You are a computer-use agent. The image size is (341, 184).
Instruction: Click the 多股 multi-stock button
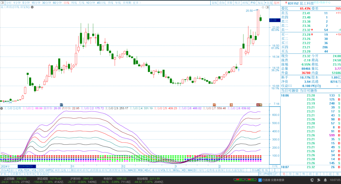tap(230, 3)
